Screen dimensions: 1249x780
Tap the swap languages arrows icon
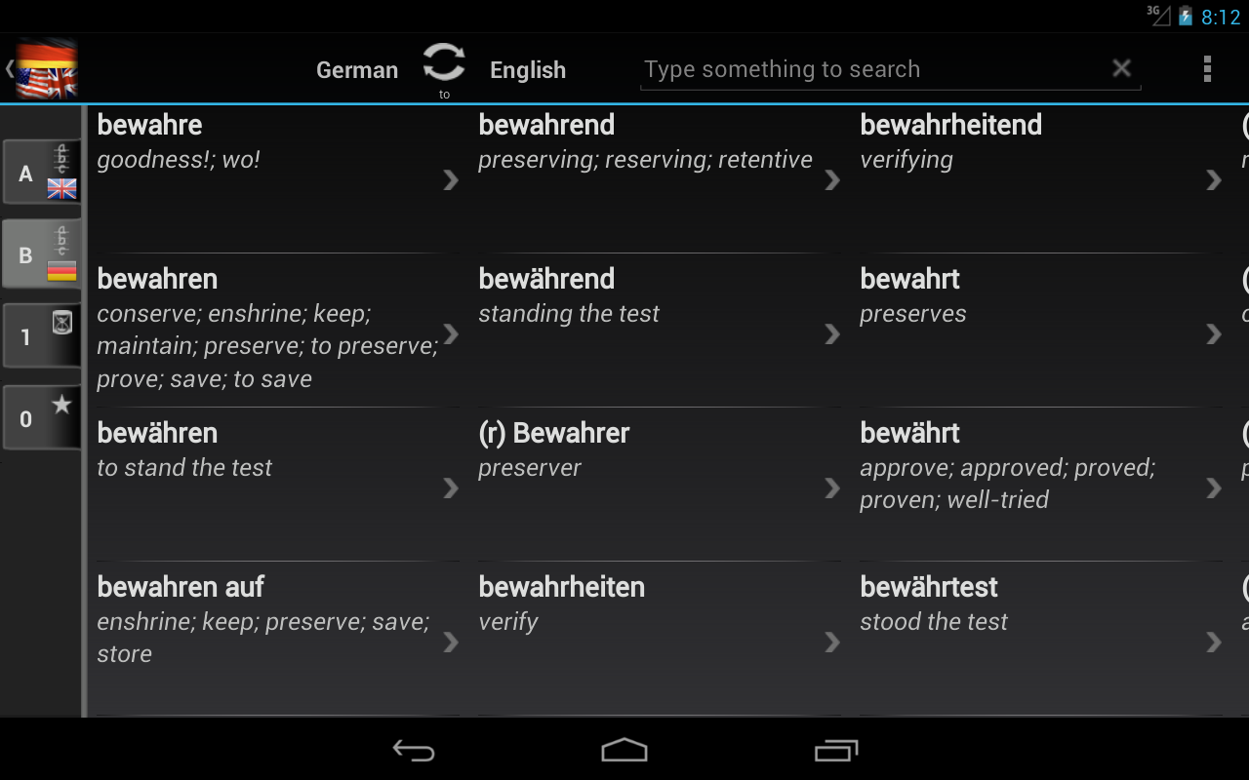pos(444,63)
